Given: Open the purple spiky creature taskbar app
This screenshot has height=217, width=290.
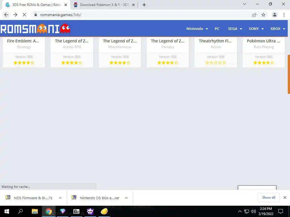Looking at the screenshot, I should pyautogui.click(x=90, y=211).
